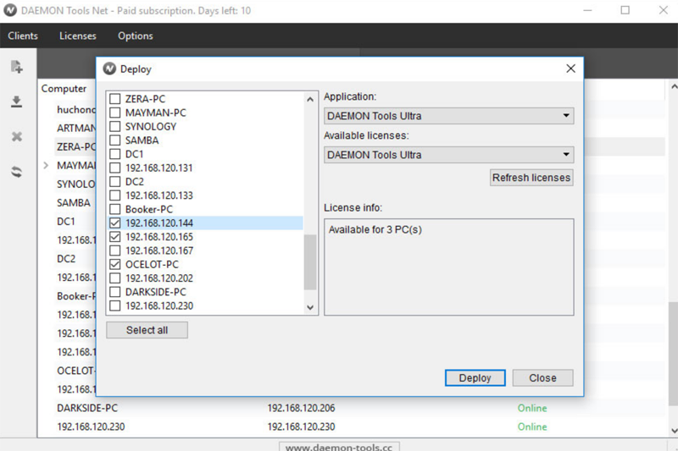
Task: Enable the SAMBA checkbox
Action: click(115, 140)
